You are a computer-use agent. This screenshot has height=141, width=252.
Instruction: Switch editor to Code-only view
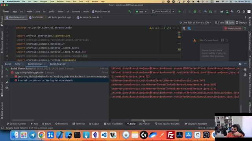click(x=219, y=23)
